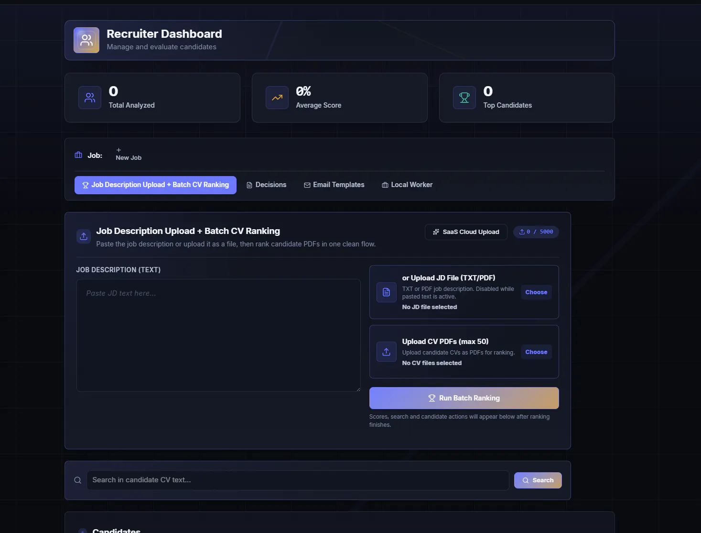
Task: Switch to the Local Worker tab
Action: point(407,185)
